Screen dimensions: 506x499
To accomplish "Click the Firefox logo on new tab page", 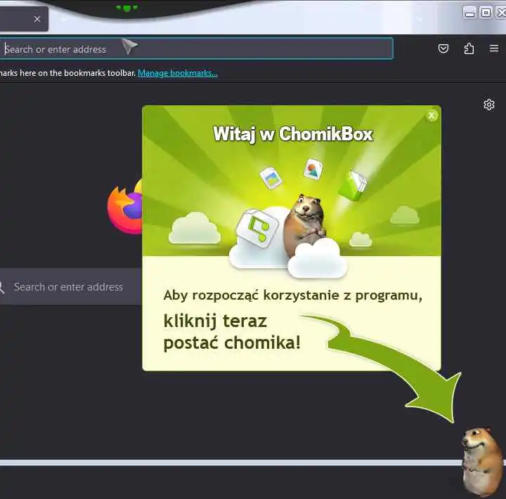I will click(125, 206).
